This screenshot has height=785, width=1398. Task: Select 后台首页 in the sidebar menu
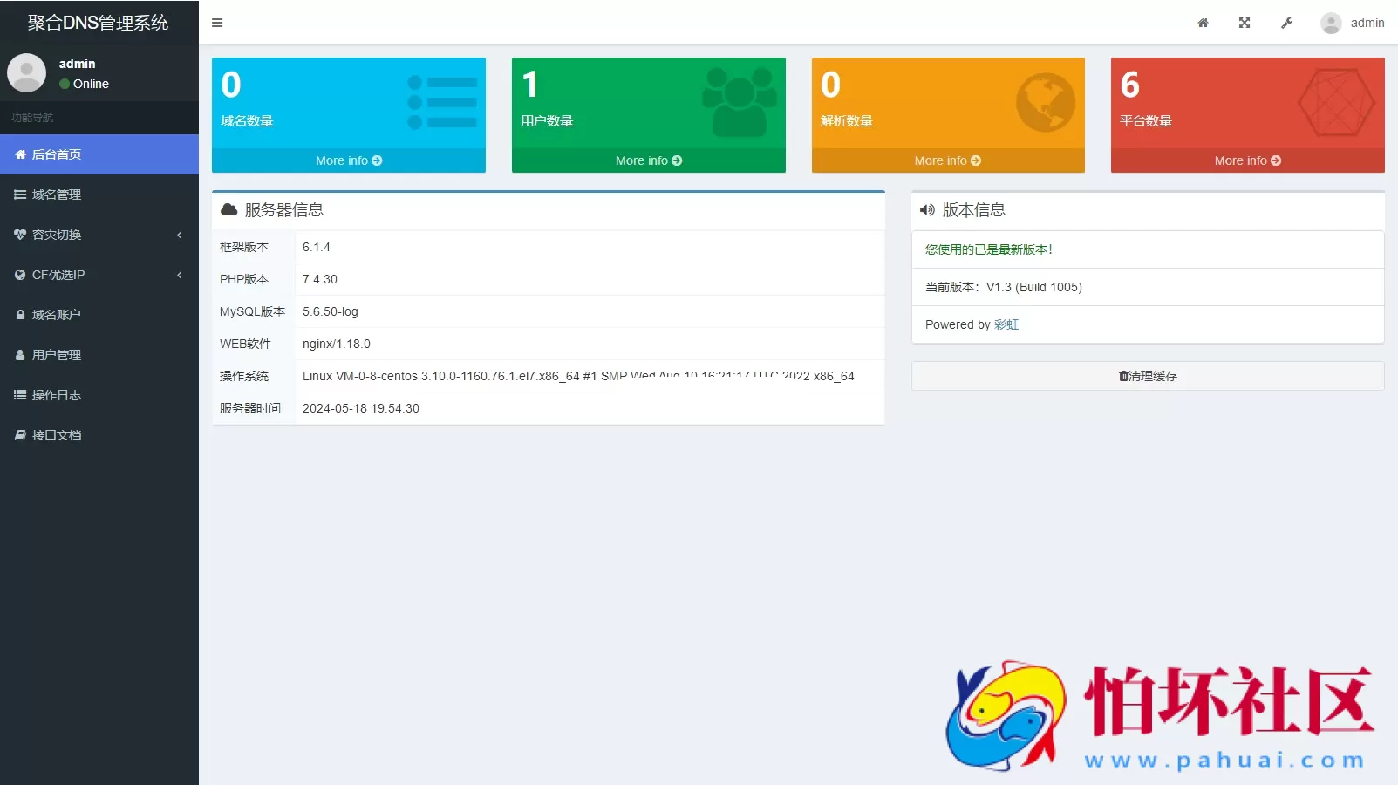point(57,154)
